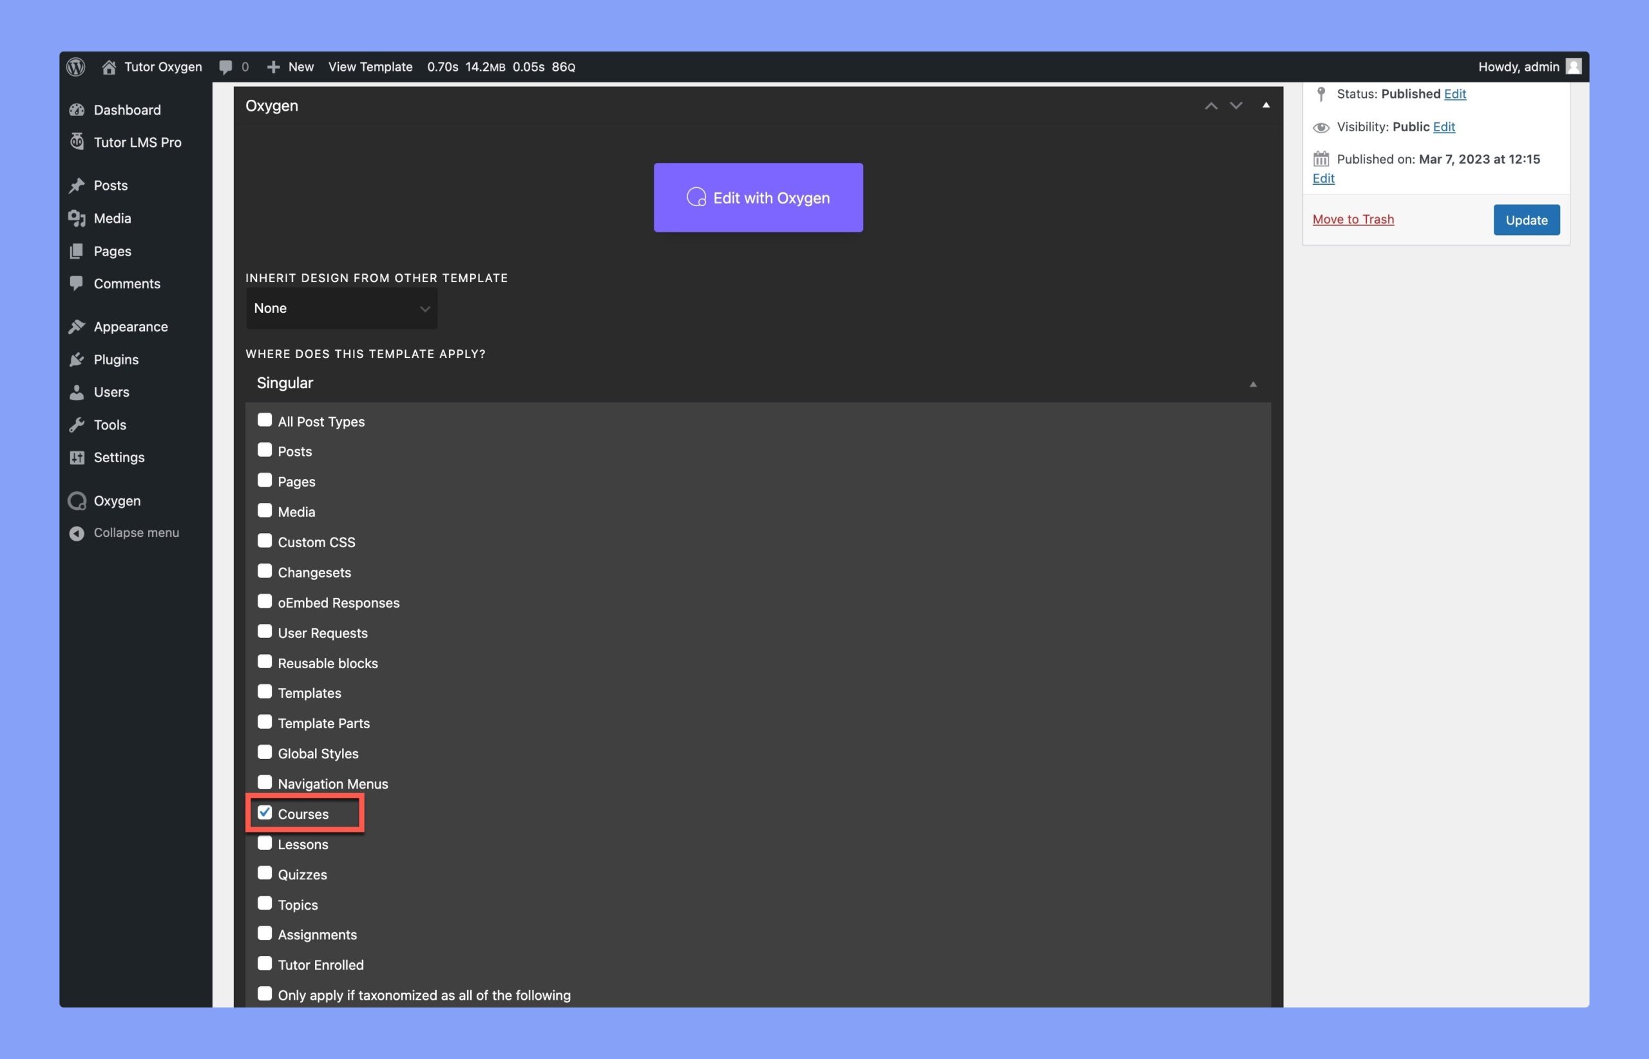The height and width of the screenshot is (1059, 1649).
Task: Toggle the Lessons checkbox on
Action: coord(264,843)
